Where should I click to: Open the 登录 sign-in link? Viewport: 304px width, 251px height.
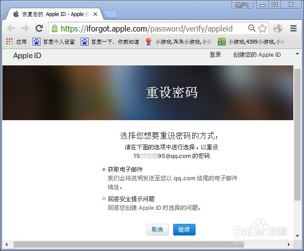pos(215,55)
